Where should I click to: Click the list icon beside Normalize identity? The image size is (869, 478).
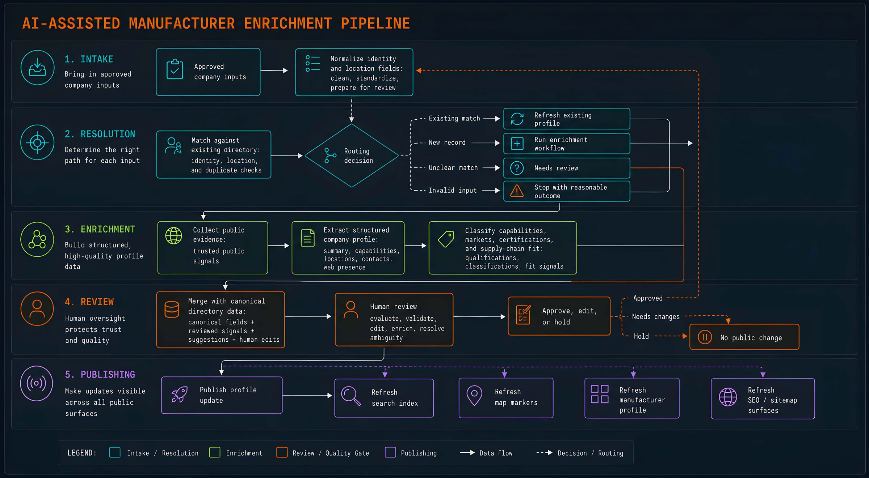pos(313,63)
